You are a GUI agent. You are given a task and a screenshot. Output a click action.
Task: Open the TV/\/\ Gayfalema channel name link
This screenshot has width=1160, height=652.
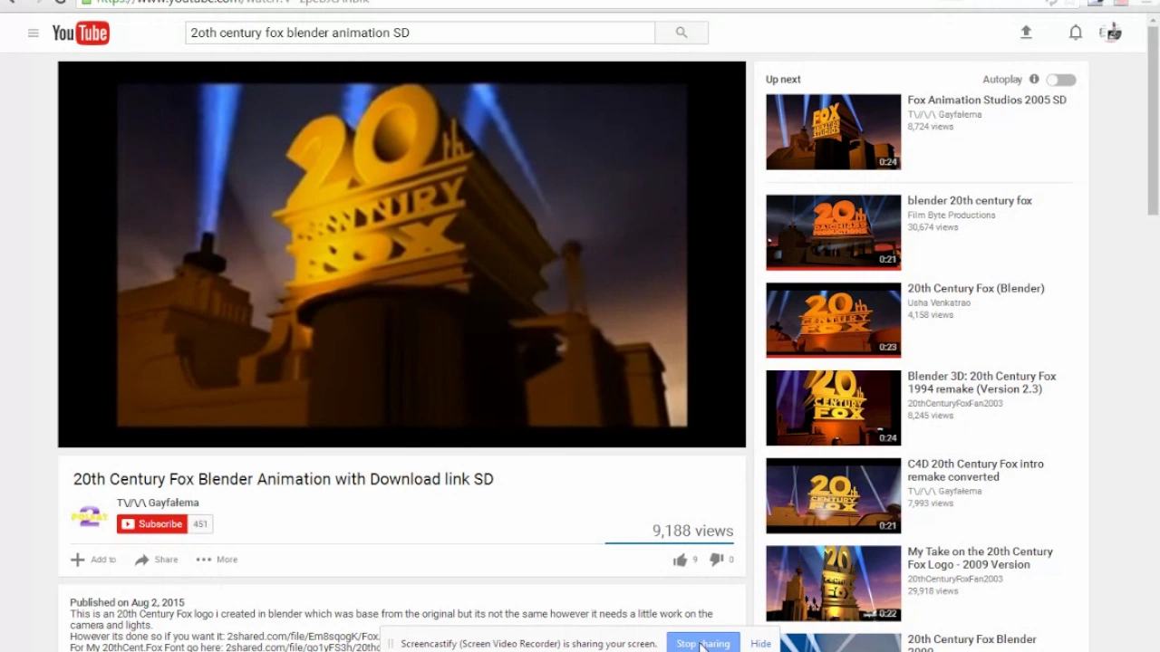pyautogui.click(x=158, y=503)
